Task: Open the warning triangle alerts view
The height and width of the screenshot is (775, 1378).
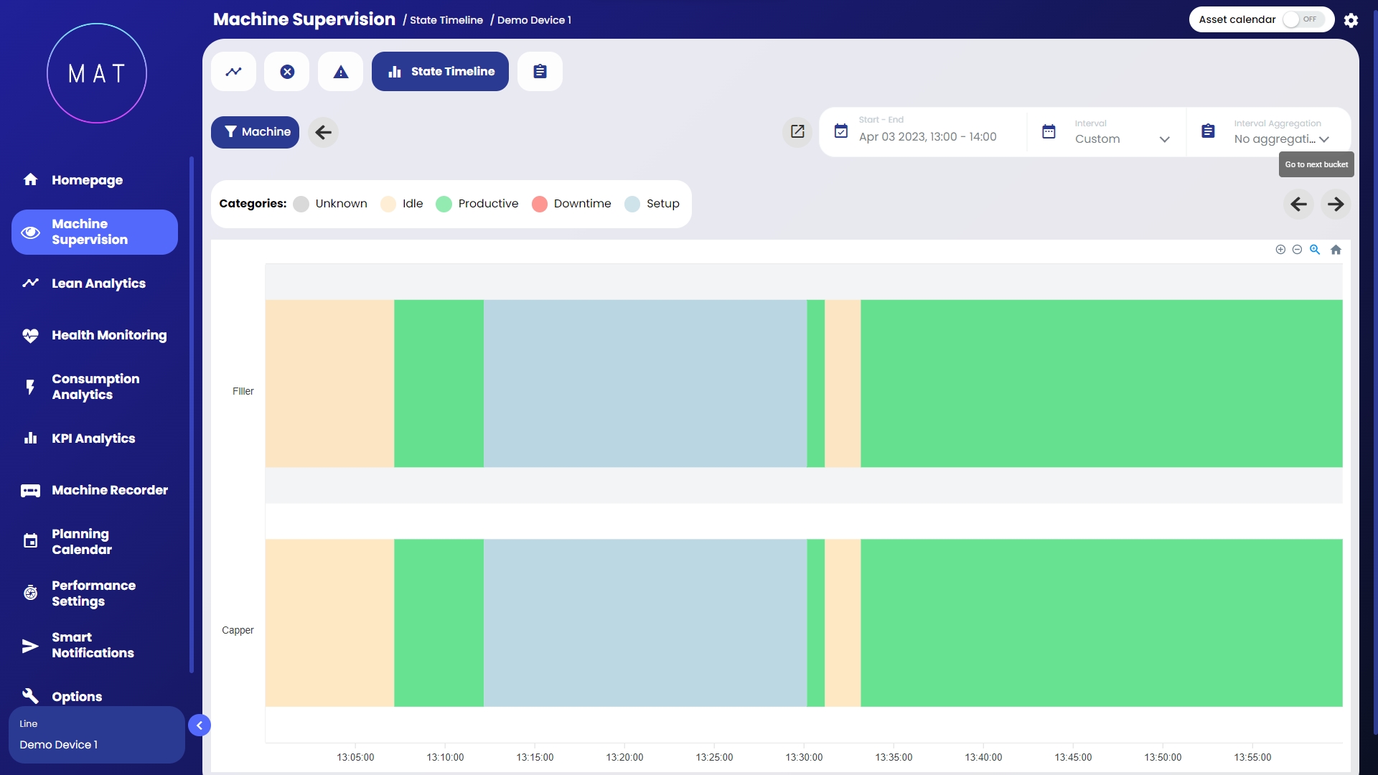Action: click(341, 72)
